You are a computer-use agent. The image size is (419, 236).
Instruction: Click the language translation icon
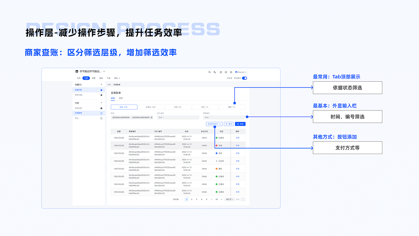coord(215,72)
